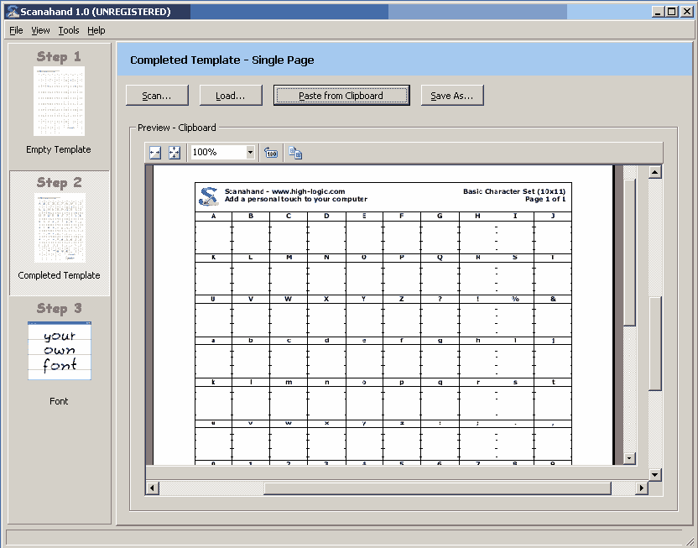The width and height of the screenshot is (698, 548).
Task: Click the 'Completed Template - Single Page' heading
Action: point(222,60)
